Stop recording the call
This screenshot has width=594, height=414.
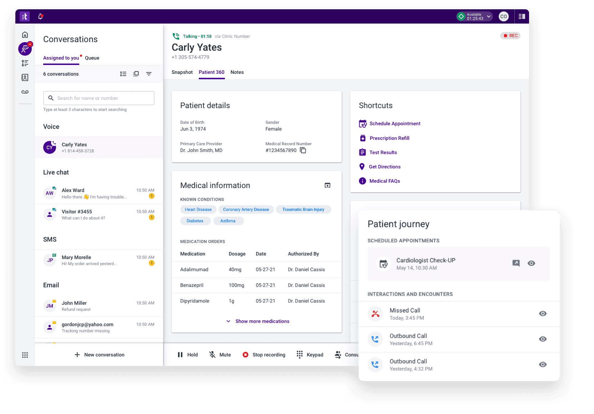click(264, 355)
